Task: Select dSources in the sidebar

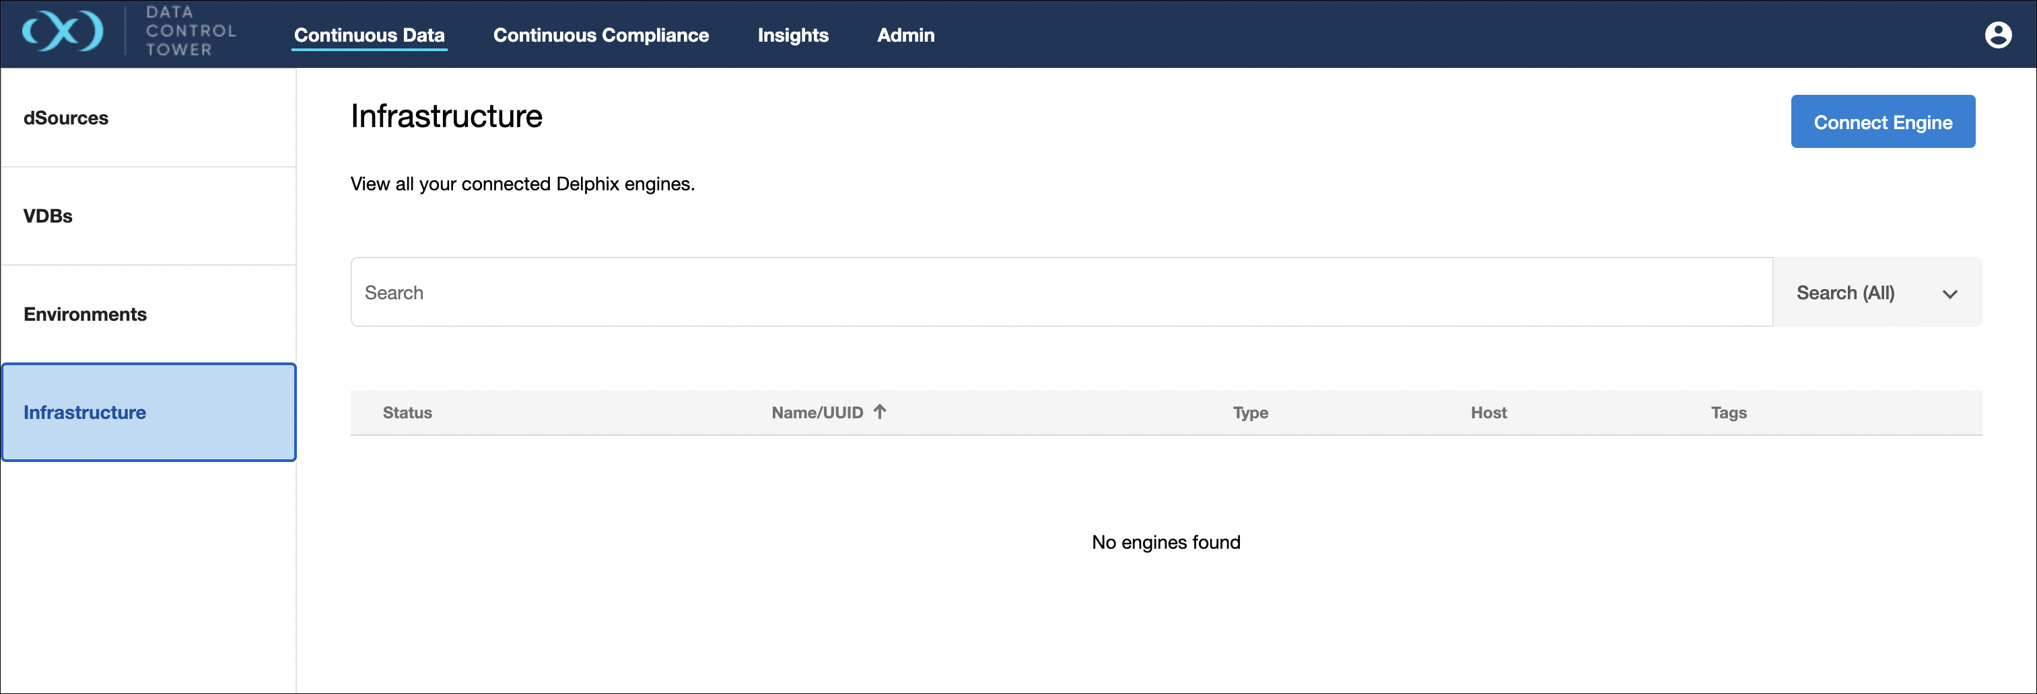Action: coord(67,118)
